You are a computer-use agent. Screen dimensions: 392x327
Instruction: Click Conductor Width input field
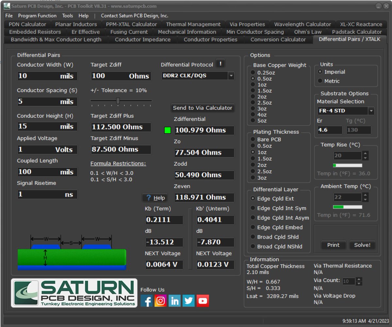(x=47, y=76)
